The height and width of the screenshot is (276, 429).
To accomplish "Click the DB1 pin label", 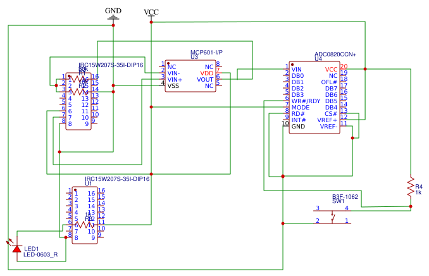I will point(297,82).
